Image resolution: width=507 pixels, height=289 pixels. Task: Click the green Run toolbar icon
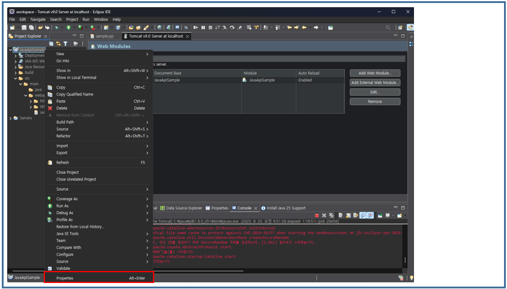(68, 28)
